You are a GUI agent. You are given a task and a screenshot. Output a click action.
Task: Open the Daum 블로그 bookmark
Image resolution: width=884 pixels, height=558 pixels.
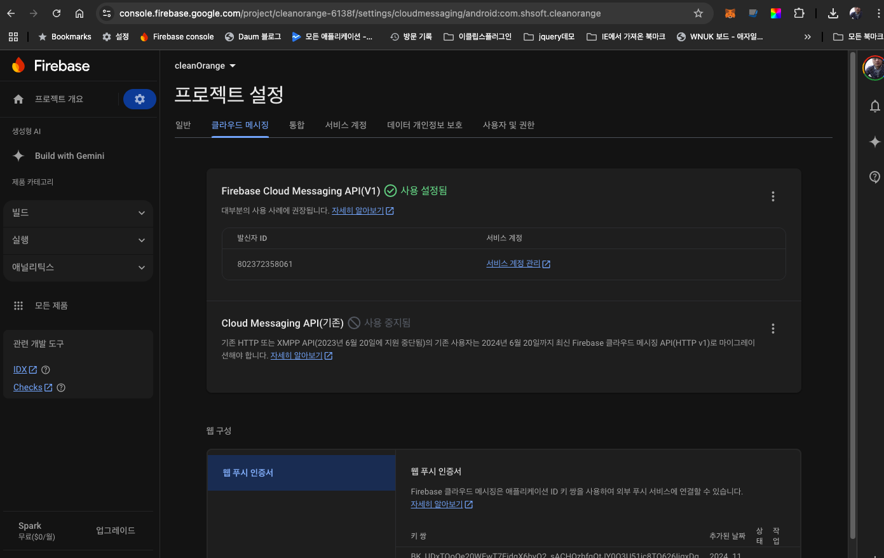tap(253, 37)
